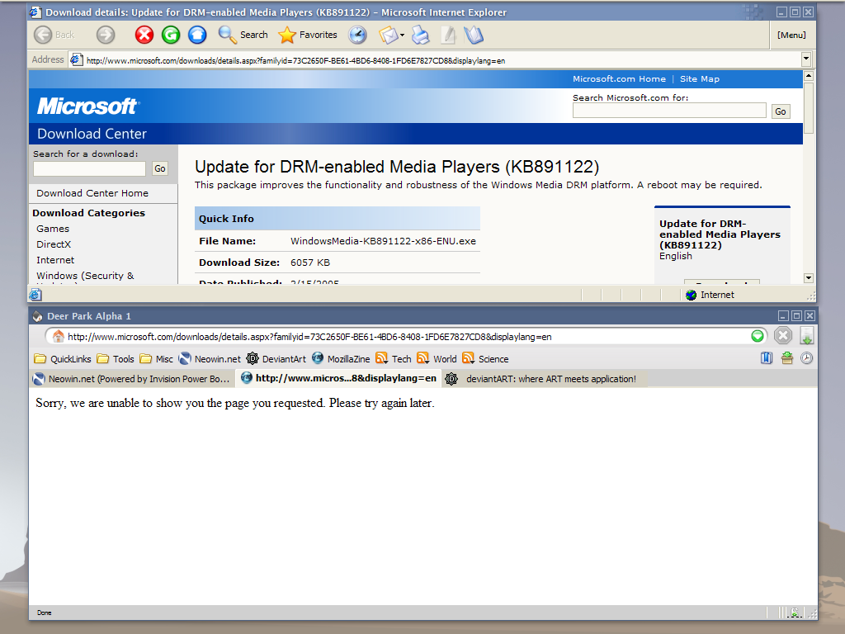845x634 pixels.
Task: Click the File Name WindowsMedia-KB891122-x86-ENU.exe text
Action: (383, 241)
